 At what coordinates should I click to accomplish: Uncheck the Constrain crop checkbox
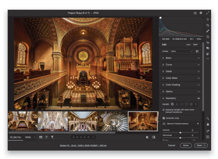click(x=164, y=118)
